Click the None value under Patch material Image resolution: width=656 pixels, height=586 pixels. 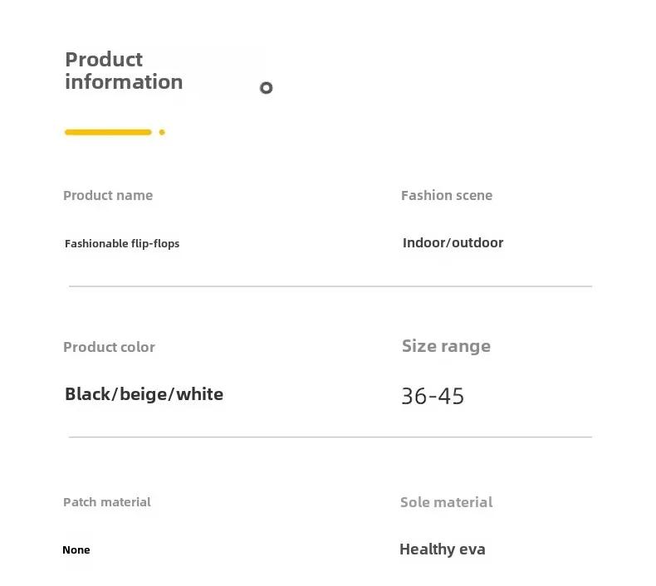click(76, 549)
